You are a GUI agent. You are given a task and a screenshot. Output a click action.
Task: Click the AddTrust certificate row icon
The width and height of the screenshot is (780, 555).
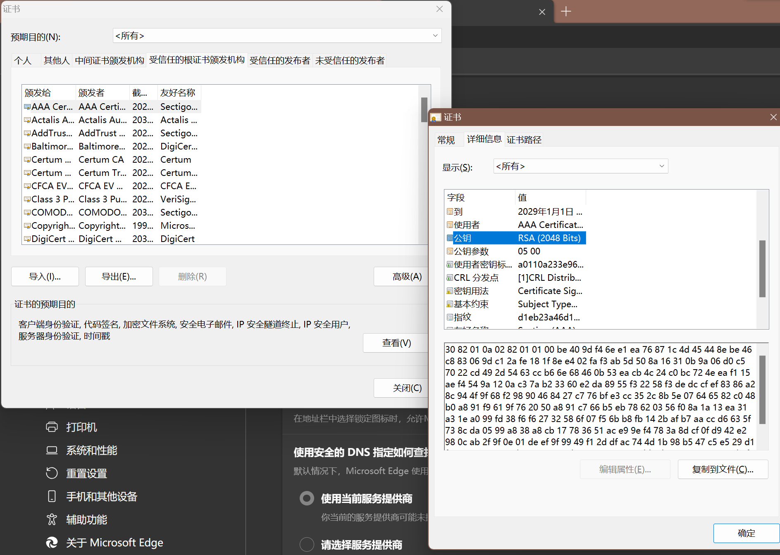[x=27, y=133]
